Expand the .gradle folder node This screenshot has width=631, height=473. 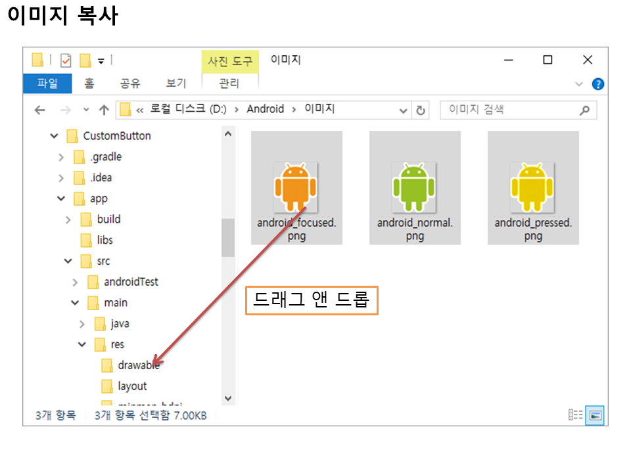pos(61,157)
